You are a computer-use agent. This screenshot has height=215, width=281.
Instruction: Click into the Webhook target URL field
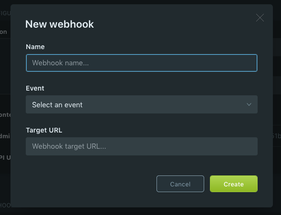(x=142, y=146)
